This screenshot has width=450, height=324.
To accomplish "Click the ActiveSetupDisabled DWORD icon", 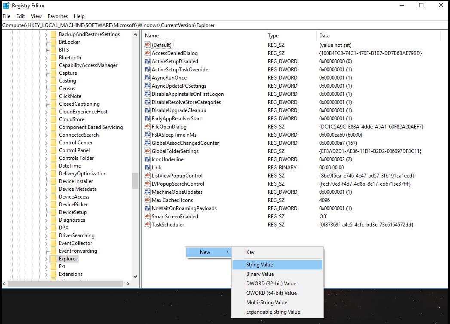I will coord(147,61).
